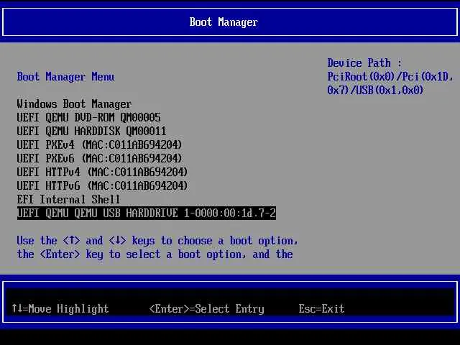Click the PciRoot(0x0)/Pci(0x1D, path text
The image size is (460, 345).
(x=390, y=77)
